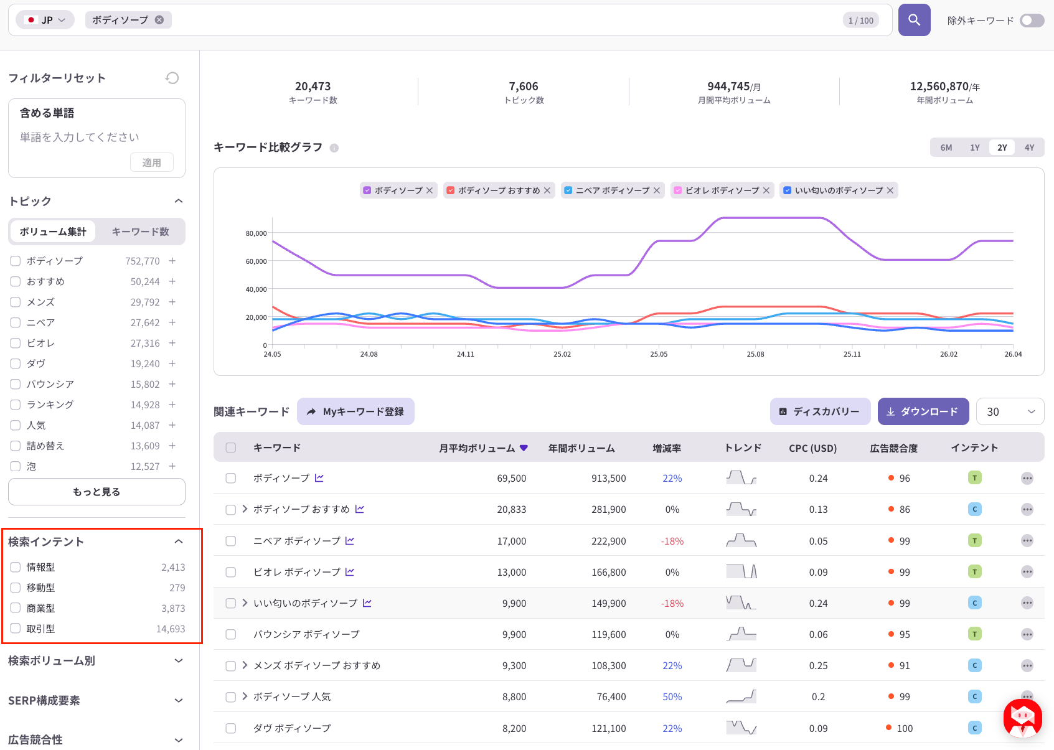
Task: Add ダヴ topic with plus icon
Action: click(x=172, y=363)
